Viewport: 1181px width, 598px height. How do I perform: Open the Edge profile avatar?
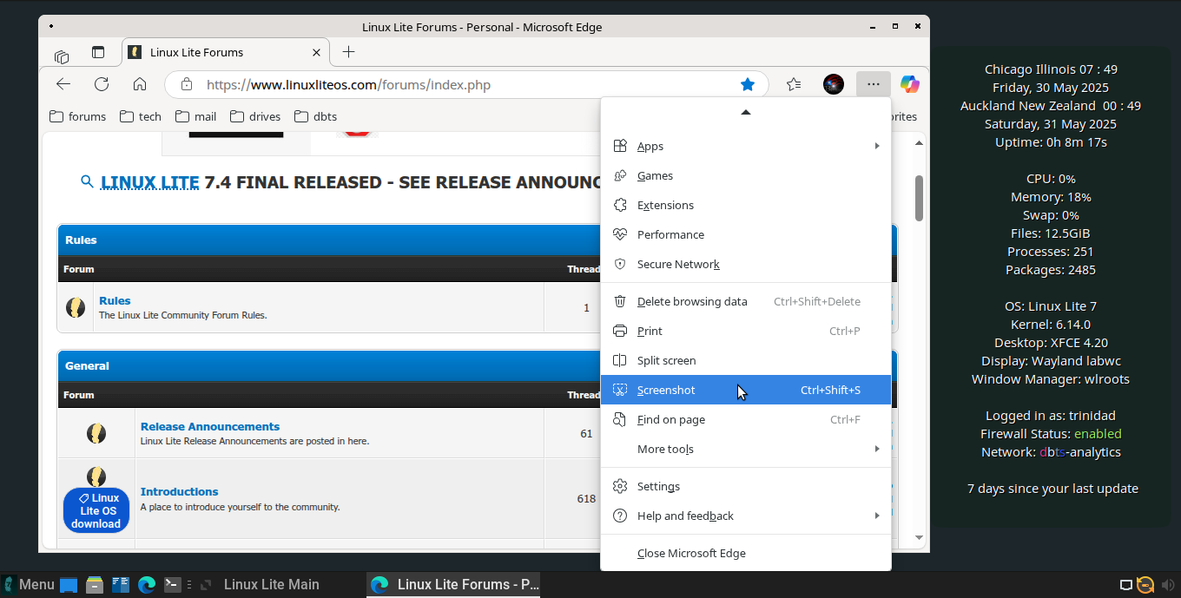(834, 84)
